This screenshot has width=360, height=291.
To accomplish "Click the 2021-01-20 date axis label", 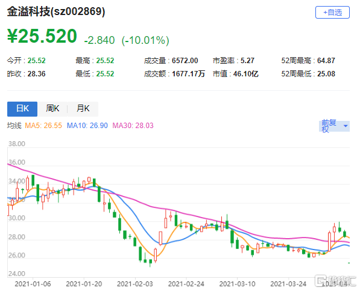I will click(84, 284).
